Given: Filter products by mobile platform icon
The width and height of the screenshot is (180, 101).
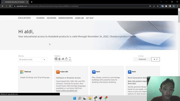Looking at the screenshot, I should 70,59.
